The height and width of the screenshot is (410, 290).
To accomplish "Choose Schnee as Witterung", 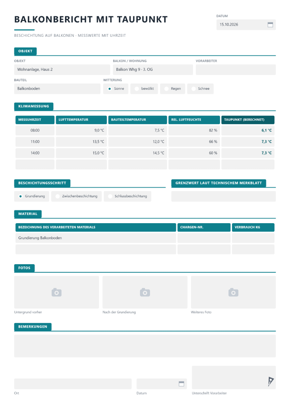I will (x=200, y=89).
